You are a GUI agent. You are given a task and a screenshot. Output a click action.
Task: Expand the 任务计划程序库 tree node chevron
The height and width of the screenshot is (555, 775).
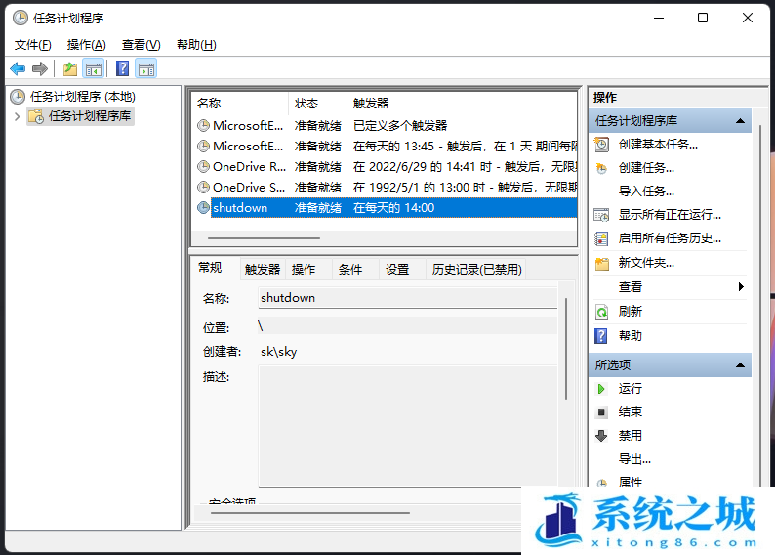[18, 116]
